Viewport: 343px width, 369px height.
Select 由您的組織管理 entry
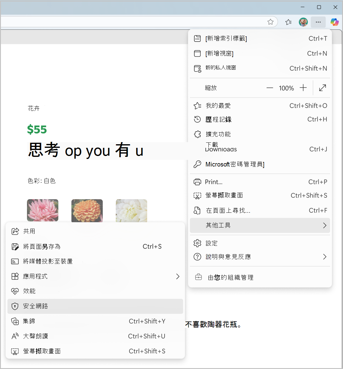pos(260,277)
